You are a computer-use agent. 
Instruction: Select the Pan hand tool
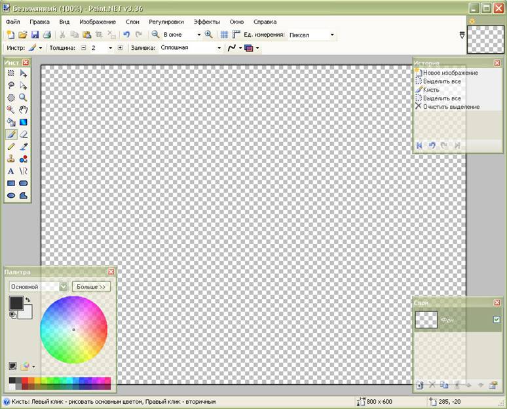24,109
